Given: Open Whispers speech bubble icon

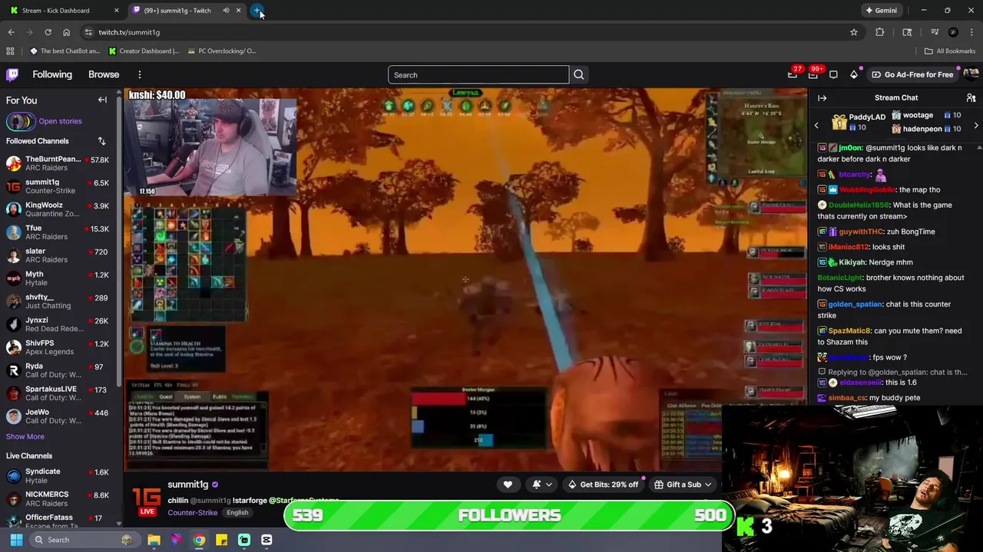Looking at the screenshot, I should point(833,74).
